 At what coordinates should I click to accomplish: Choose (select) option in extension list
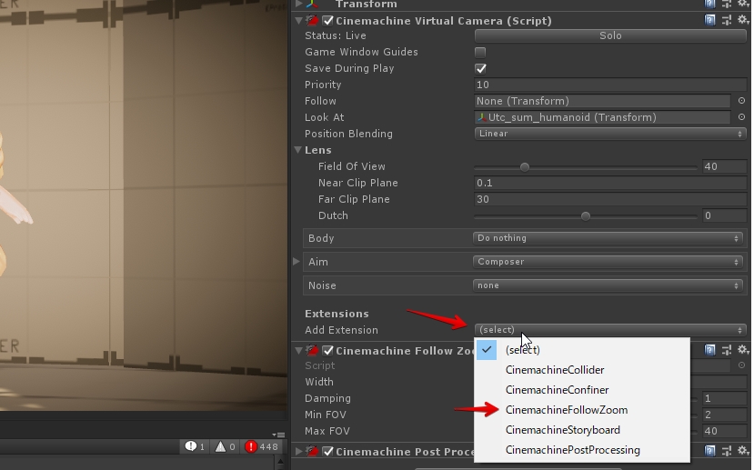tap(582, 350)
